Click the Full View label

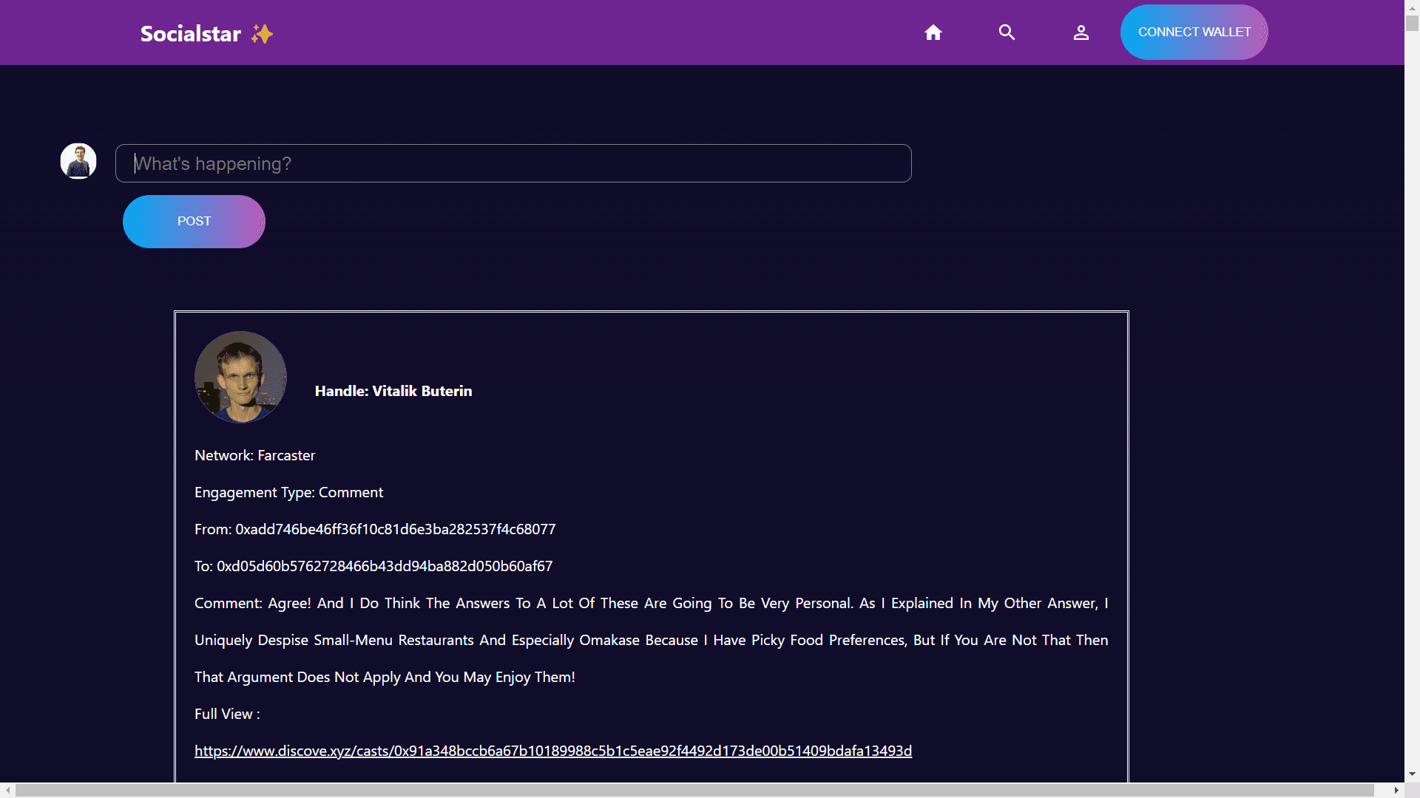coord(227,714)
